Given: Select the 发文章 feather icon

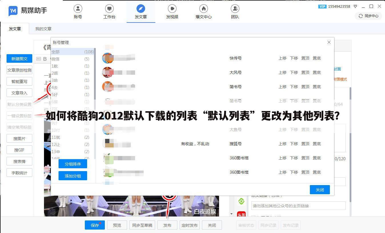Looking at the screenshot, I should click(x=141, y=9).
